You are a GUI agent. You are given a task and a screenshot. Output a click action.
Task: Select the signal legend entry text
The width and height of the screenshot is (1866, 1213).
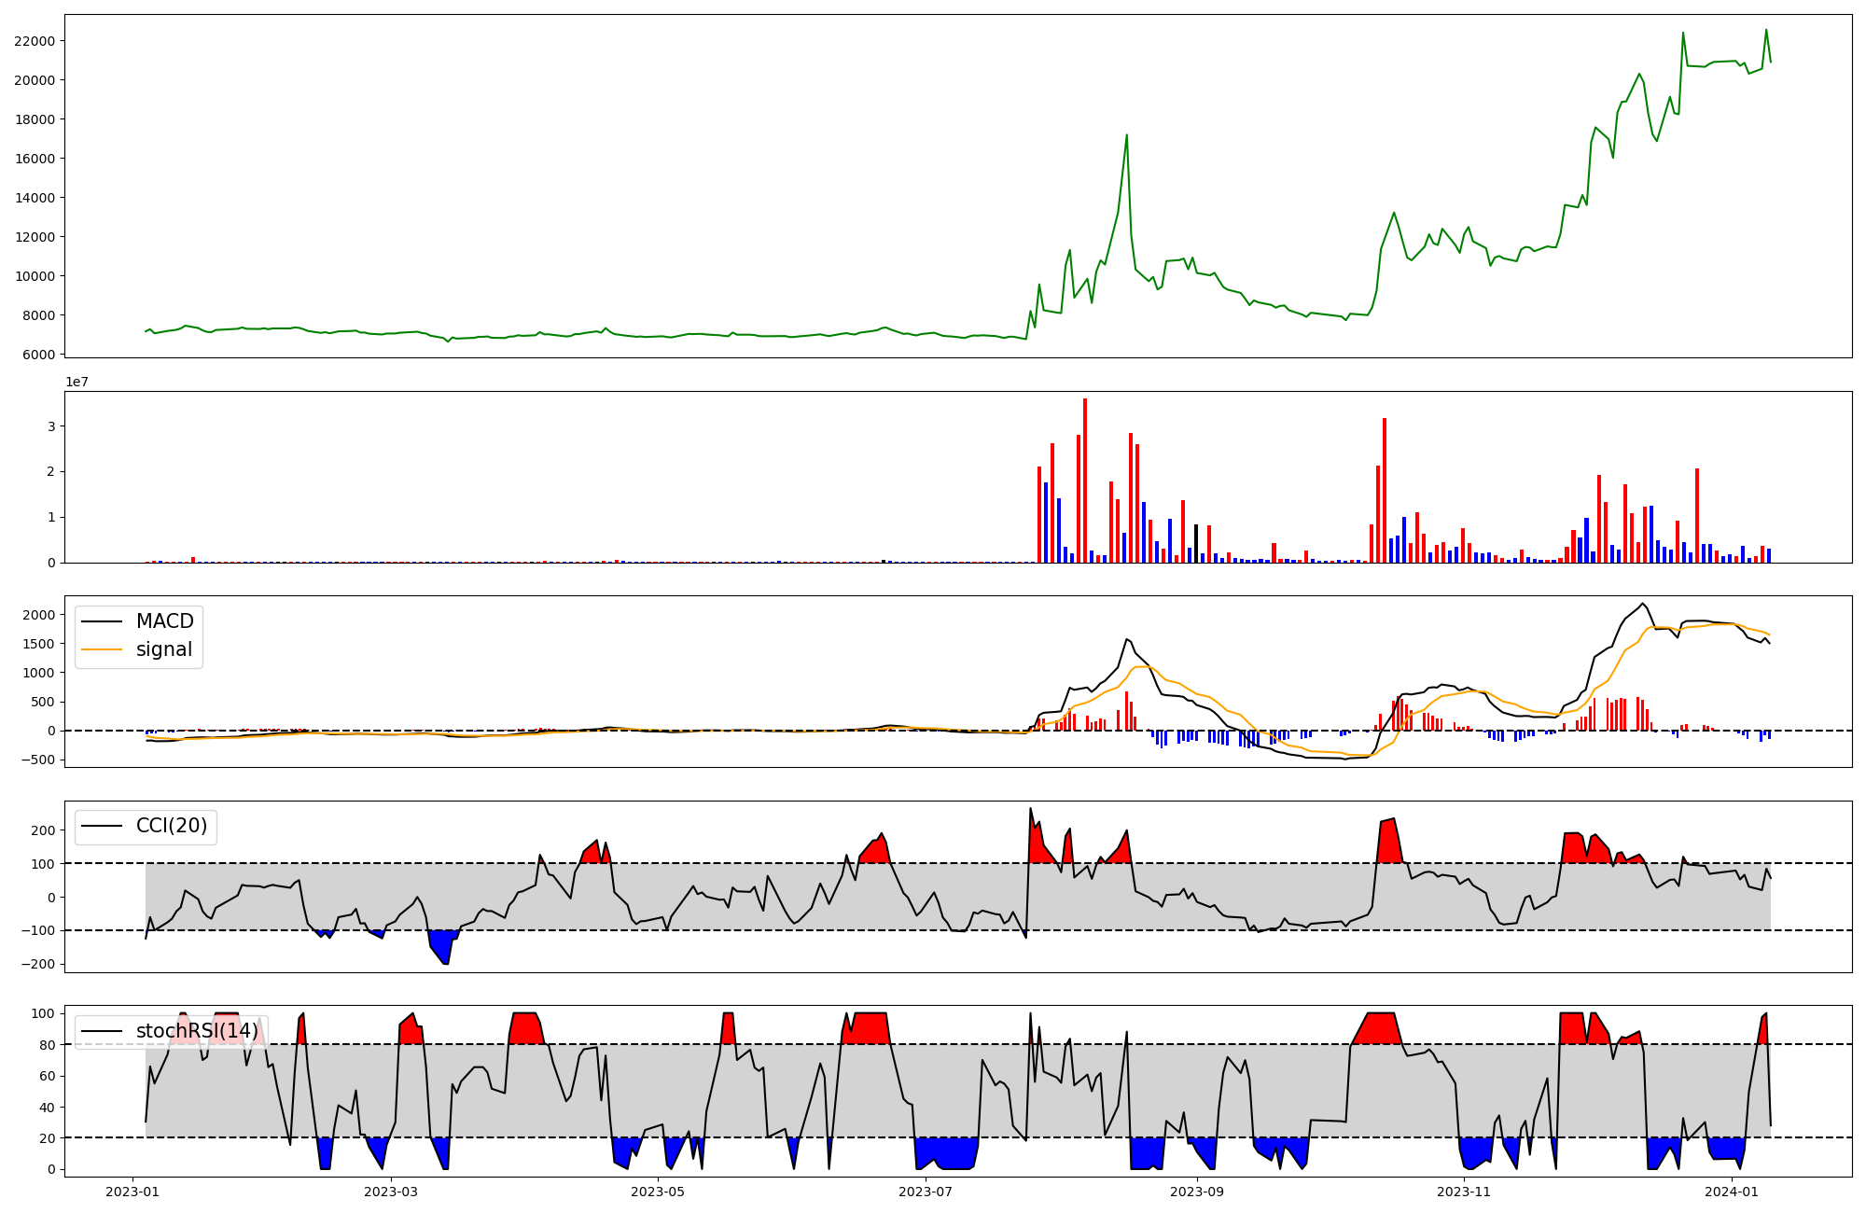[163, 649]
